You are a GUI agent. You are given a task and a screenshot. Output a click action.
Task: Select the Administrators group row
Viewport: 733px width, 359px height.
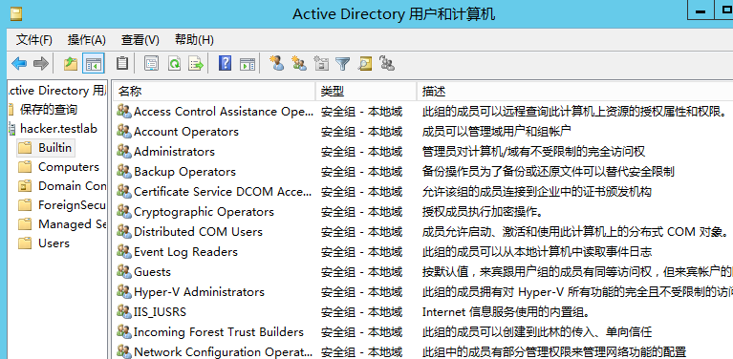(174, 152)
